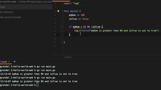
Task: Open External Libraries node in project tree
Action: [7, 12]
